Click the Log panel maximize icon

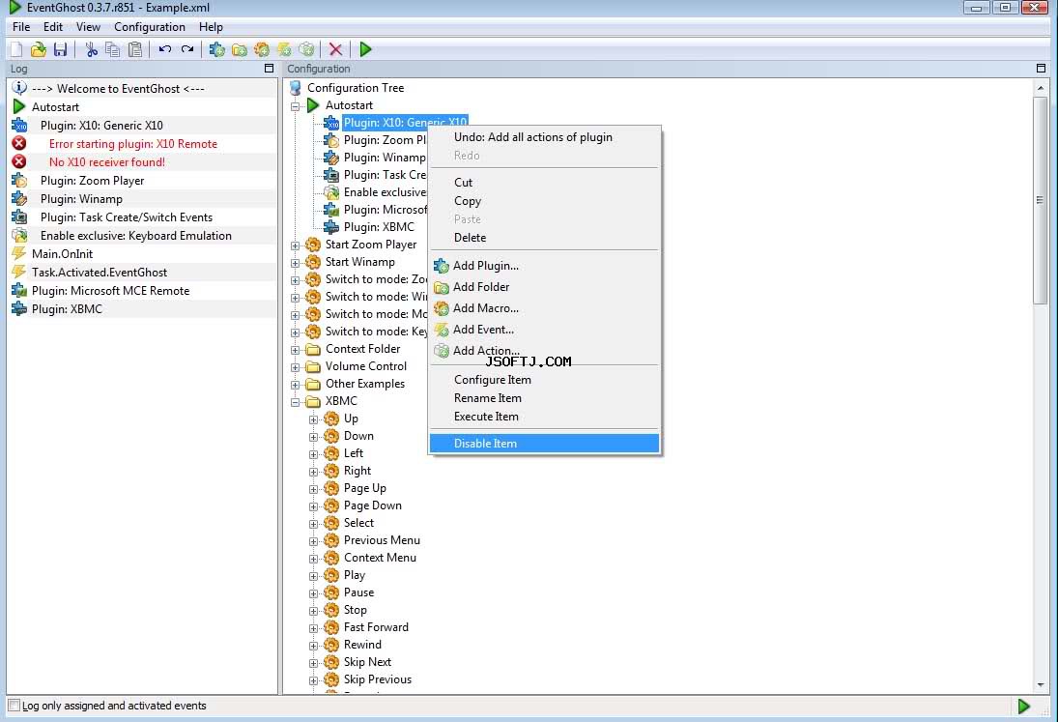(x=269, y=69)
